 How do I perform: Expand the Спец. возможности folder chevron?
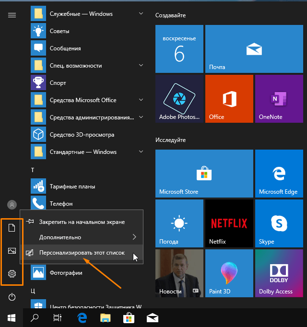click(x=141, y=65)
